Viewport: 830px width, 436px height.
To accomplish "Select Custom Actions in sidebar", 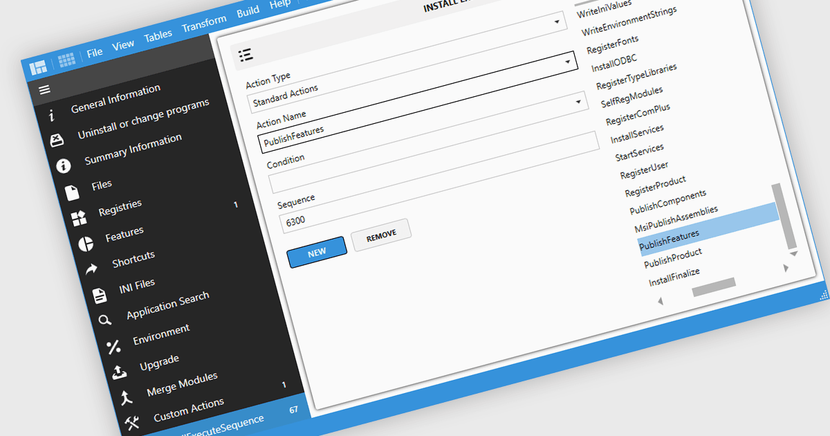I will 189,410.
